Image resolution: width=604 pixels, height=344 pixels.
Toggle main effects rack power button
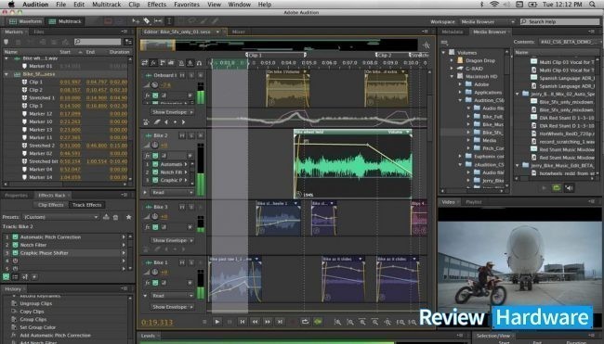point(7,276)
